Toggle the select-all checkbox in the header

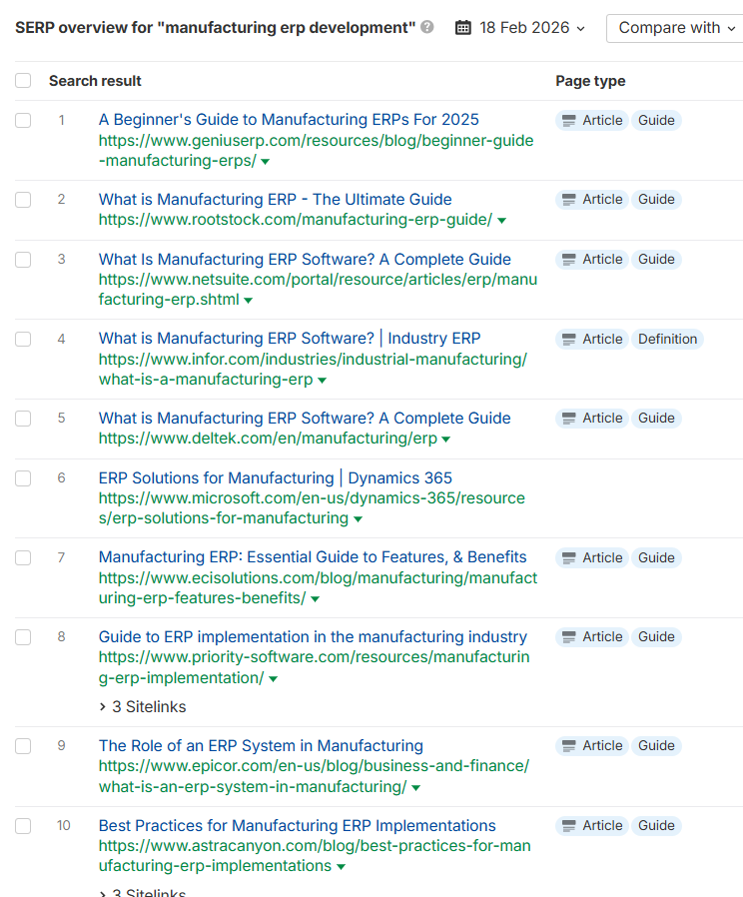(x=23, y=81)
